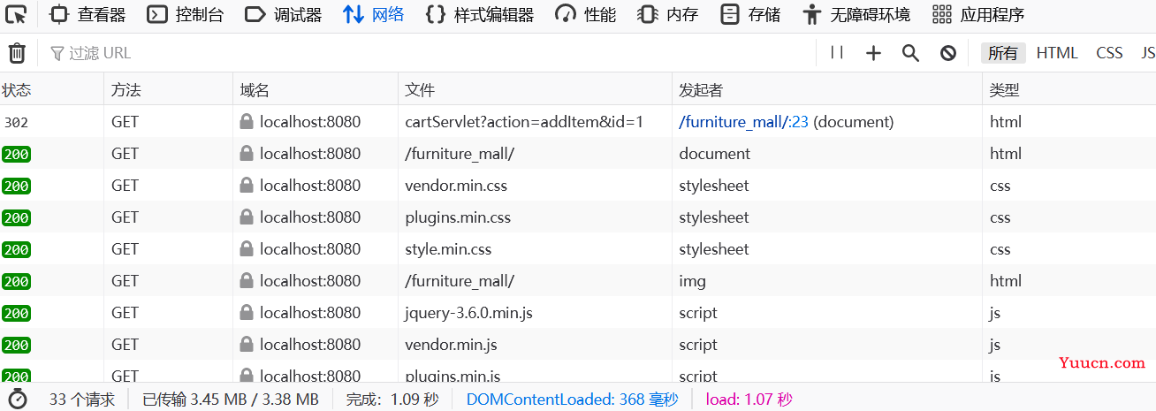Image resolution: width=1156 pixels, height=411 pixels.
Task: Click lock icon on the cartServlet row
Action: pos(247,122)
